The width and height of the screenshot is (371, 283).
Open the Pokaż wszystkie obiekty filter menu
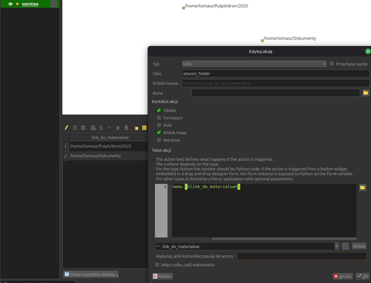[x=91, y=274]
